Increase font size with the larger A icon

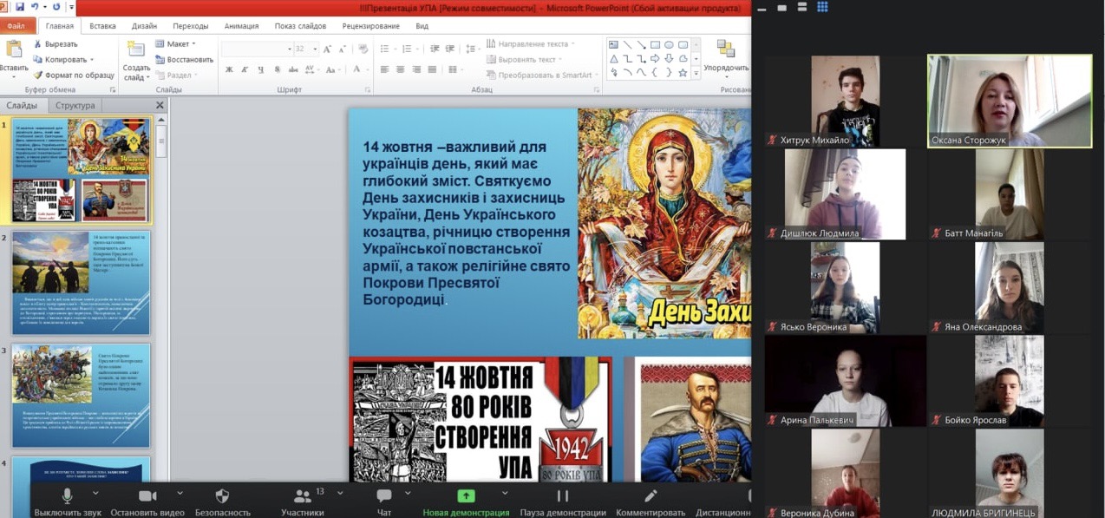coord(329,49)
